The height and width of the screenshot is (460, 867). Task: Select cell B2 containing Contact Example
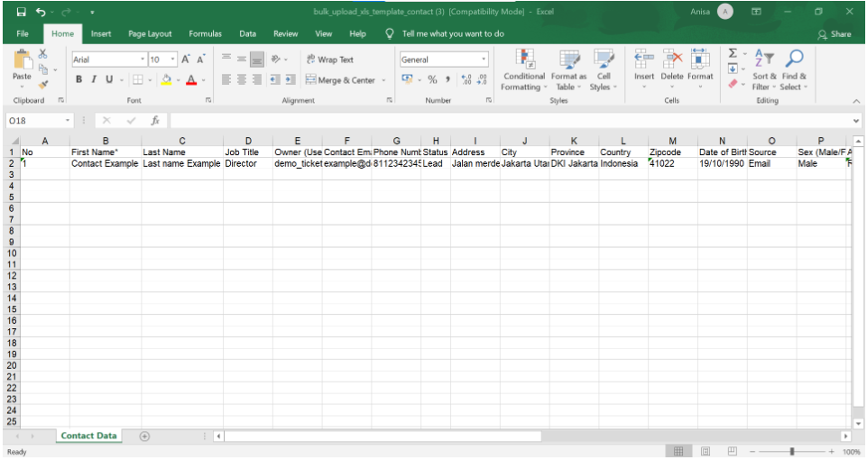point(105,164)
